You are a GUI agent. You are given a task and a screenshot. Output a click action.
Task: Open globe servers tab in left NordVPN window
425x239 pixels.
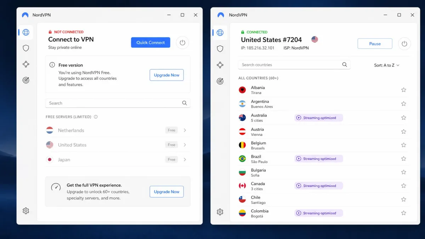[26, 32]
